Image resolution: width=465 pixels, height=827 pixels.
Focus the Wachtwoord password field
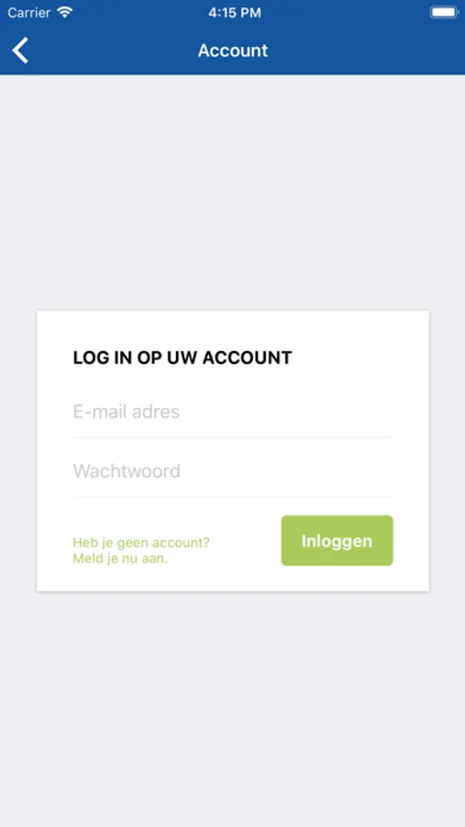tap(233, 470)
